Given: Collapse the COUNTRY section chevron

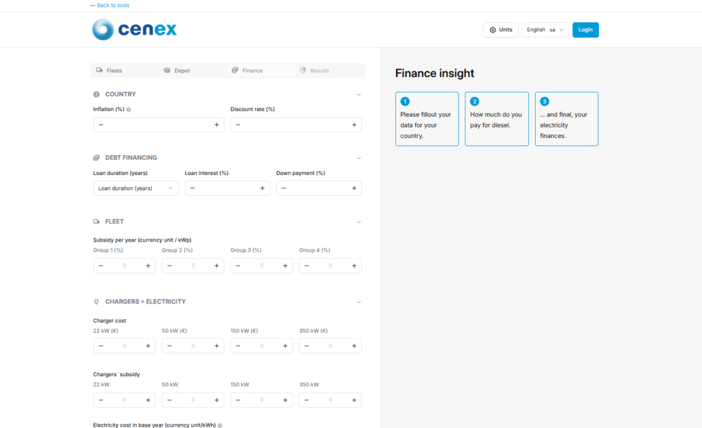Looking at the screenshot, I should point(358,95).
